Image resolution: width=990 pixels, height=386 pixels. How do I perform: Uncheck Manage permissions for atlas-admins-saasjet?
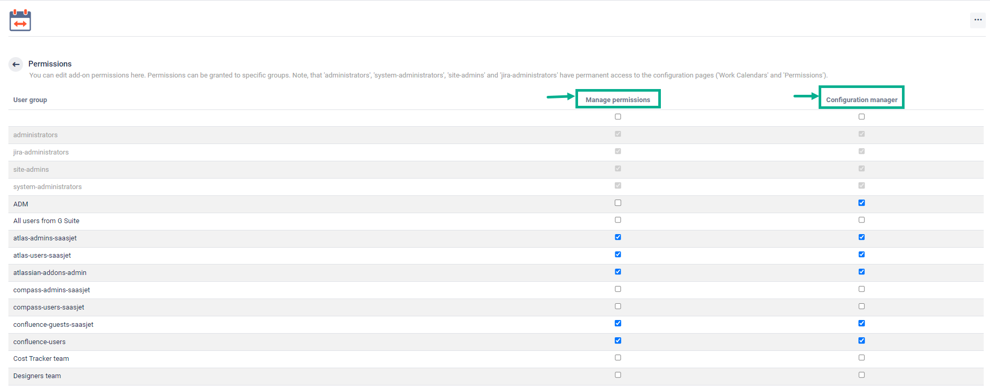click(x=618, y=238)
